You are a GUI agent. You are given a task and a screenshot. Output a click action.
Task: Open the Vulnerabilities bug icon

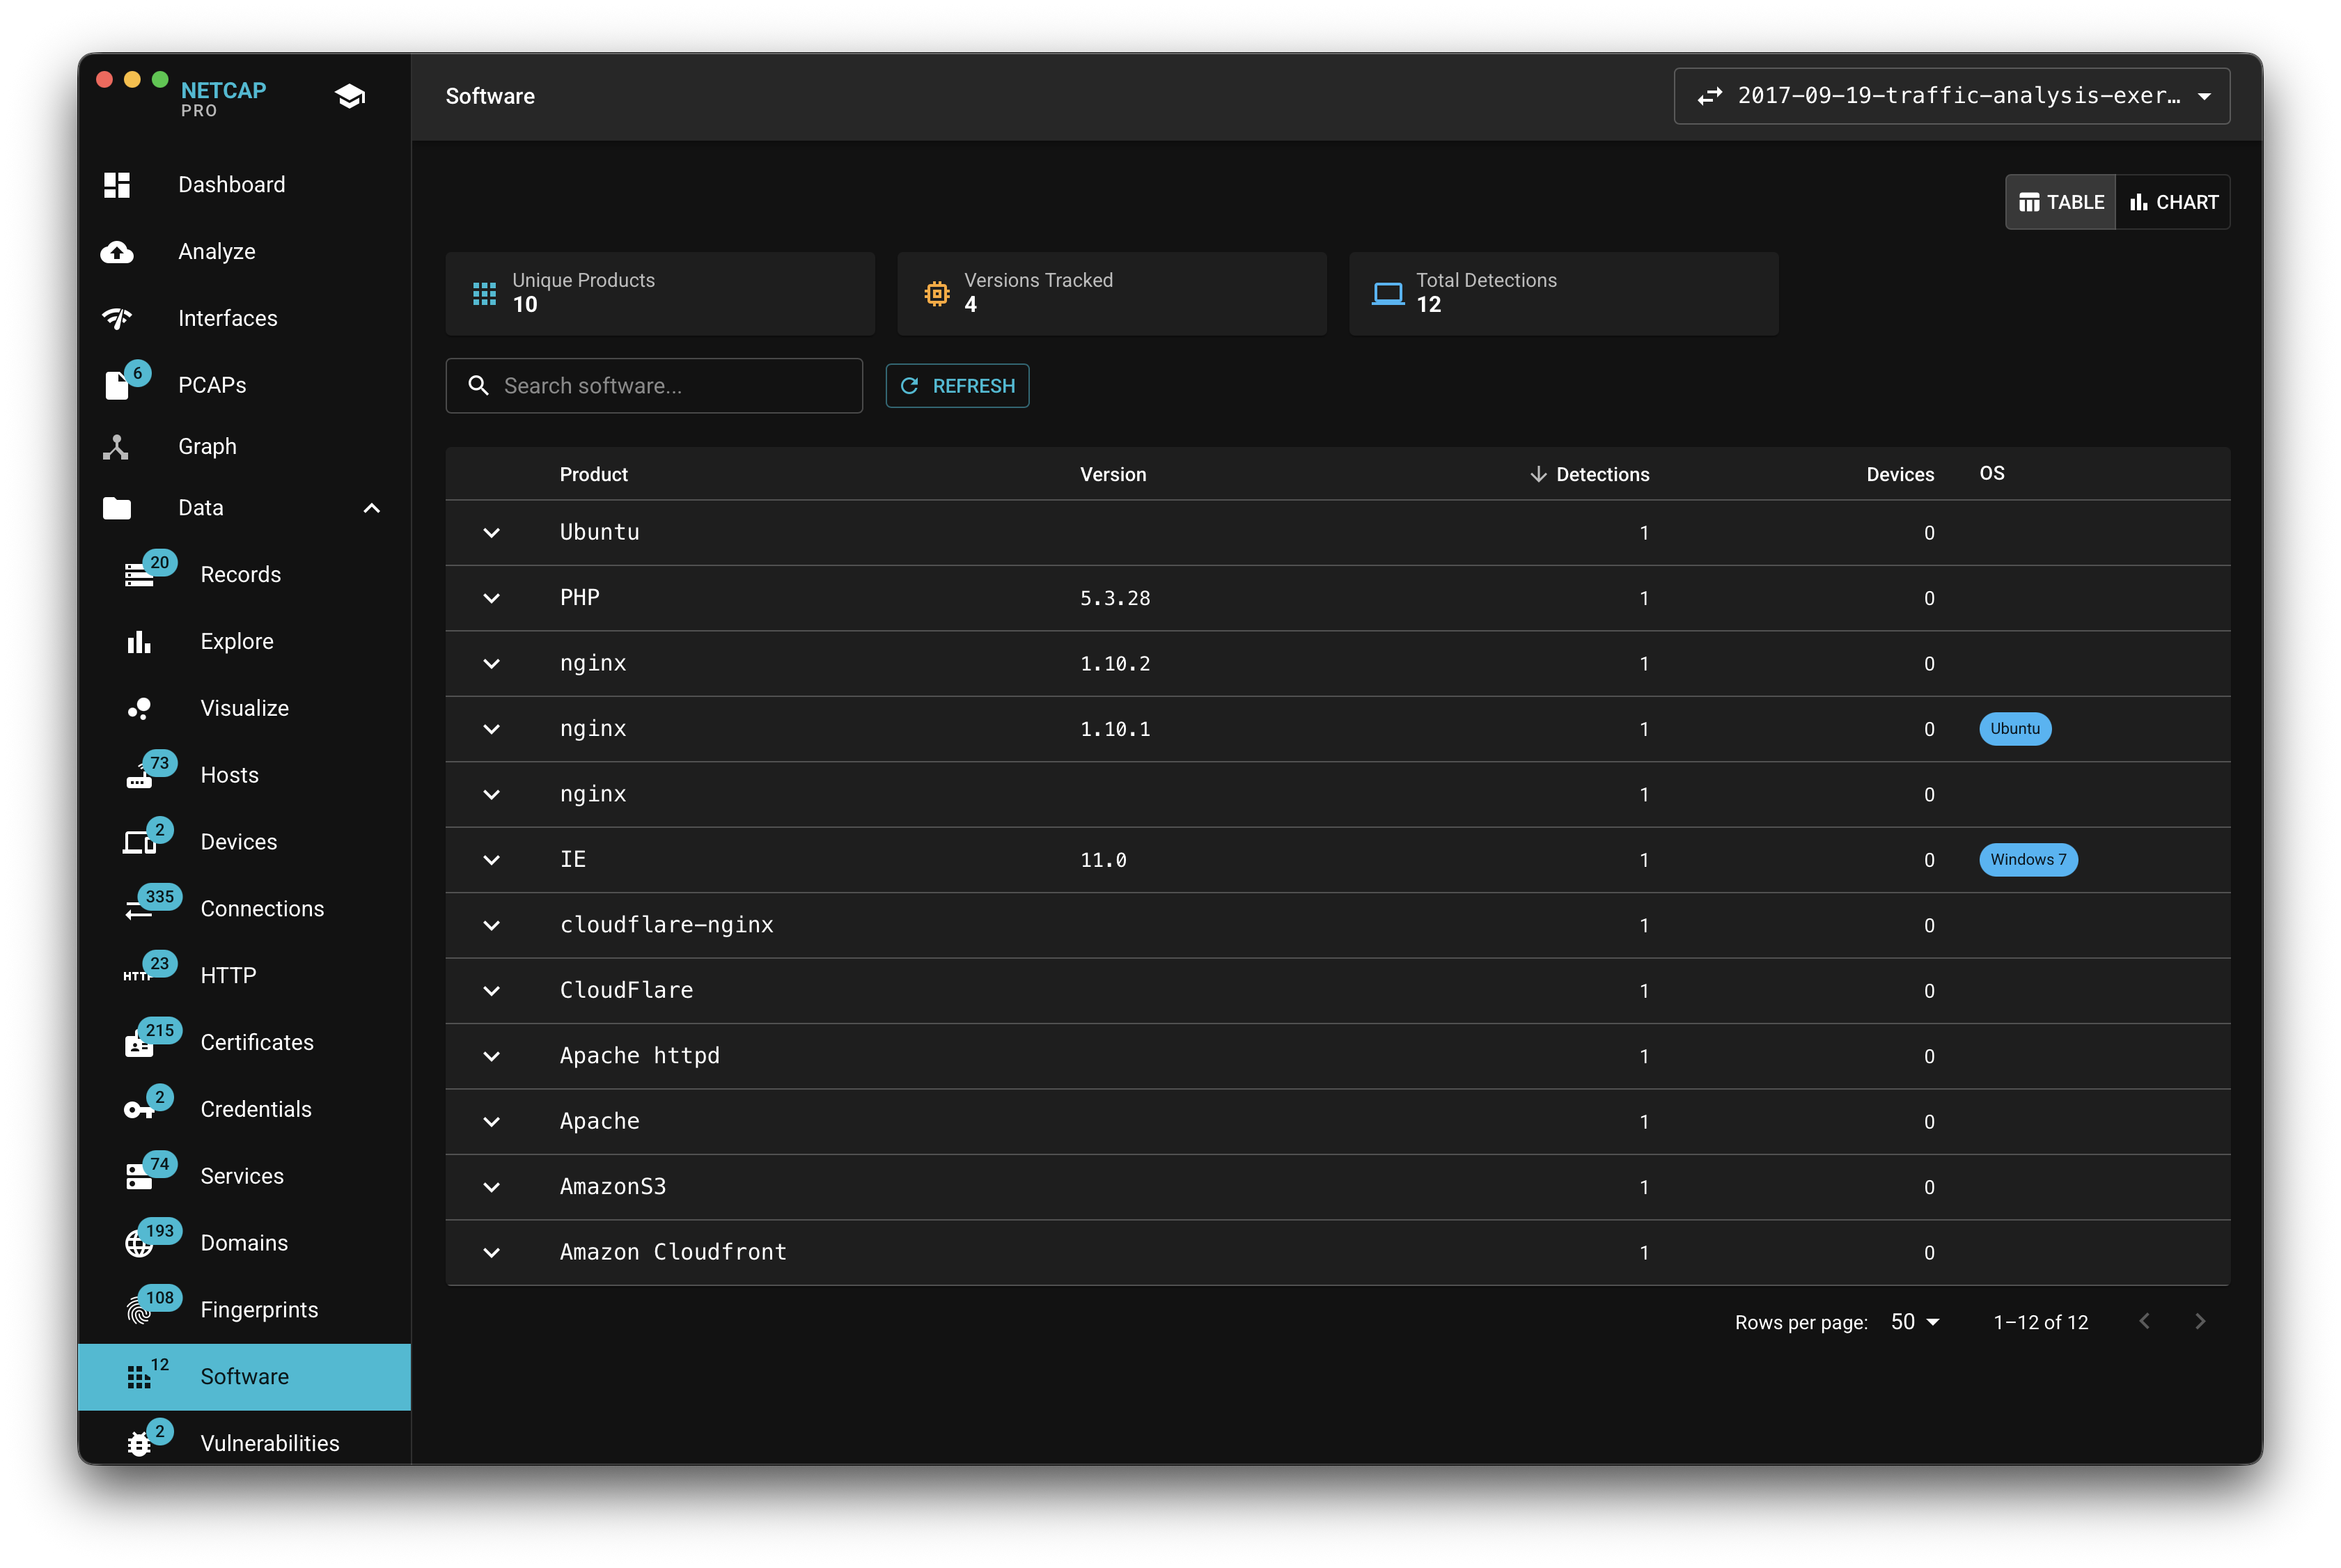(x=139, y=1444)
